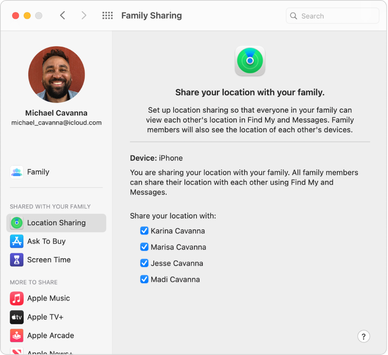Click the Apple Arcade joystick icon

tap(17, 336)
